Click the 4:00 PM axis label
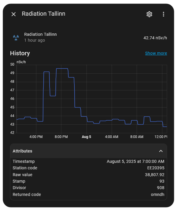178x211 pixels. coord(36,137)
